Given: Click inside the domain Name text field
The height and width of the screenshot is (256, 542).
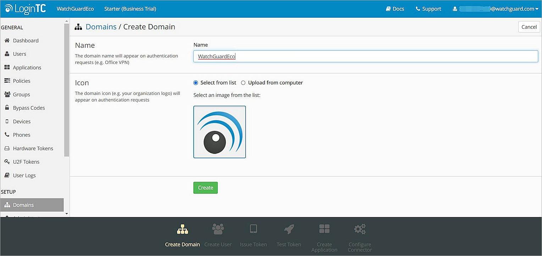Looking at the screenshot, I should pos(365,56).
